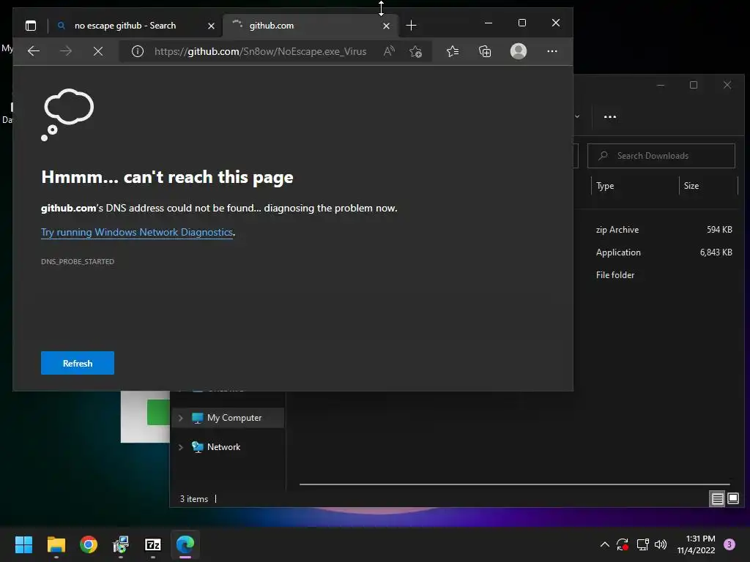The height and width of the screenshot is (562, 750).
Task: Click the forward navigation arrow in Edge
Action: click(x=66, y=51)
